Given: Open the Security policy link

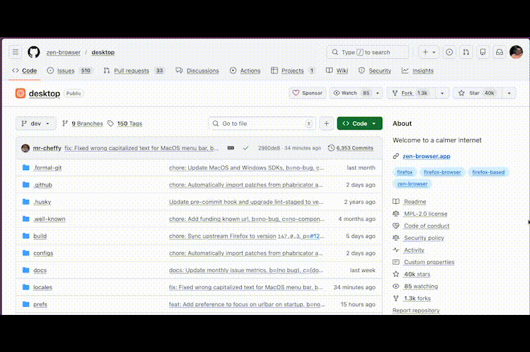Looking at the screenshot, I should [x=424, y=238].
